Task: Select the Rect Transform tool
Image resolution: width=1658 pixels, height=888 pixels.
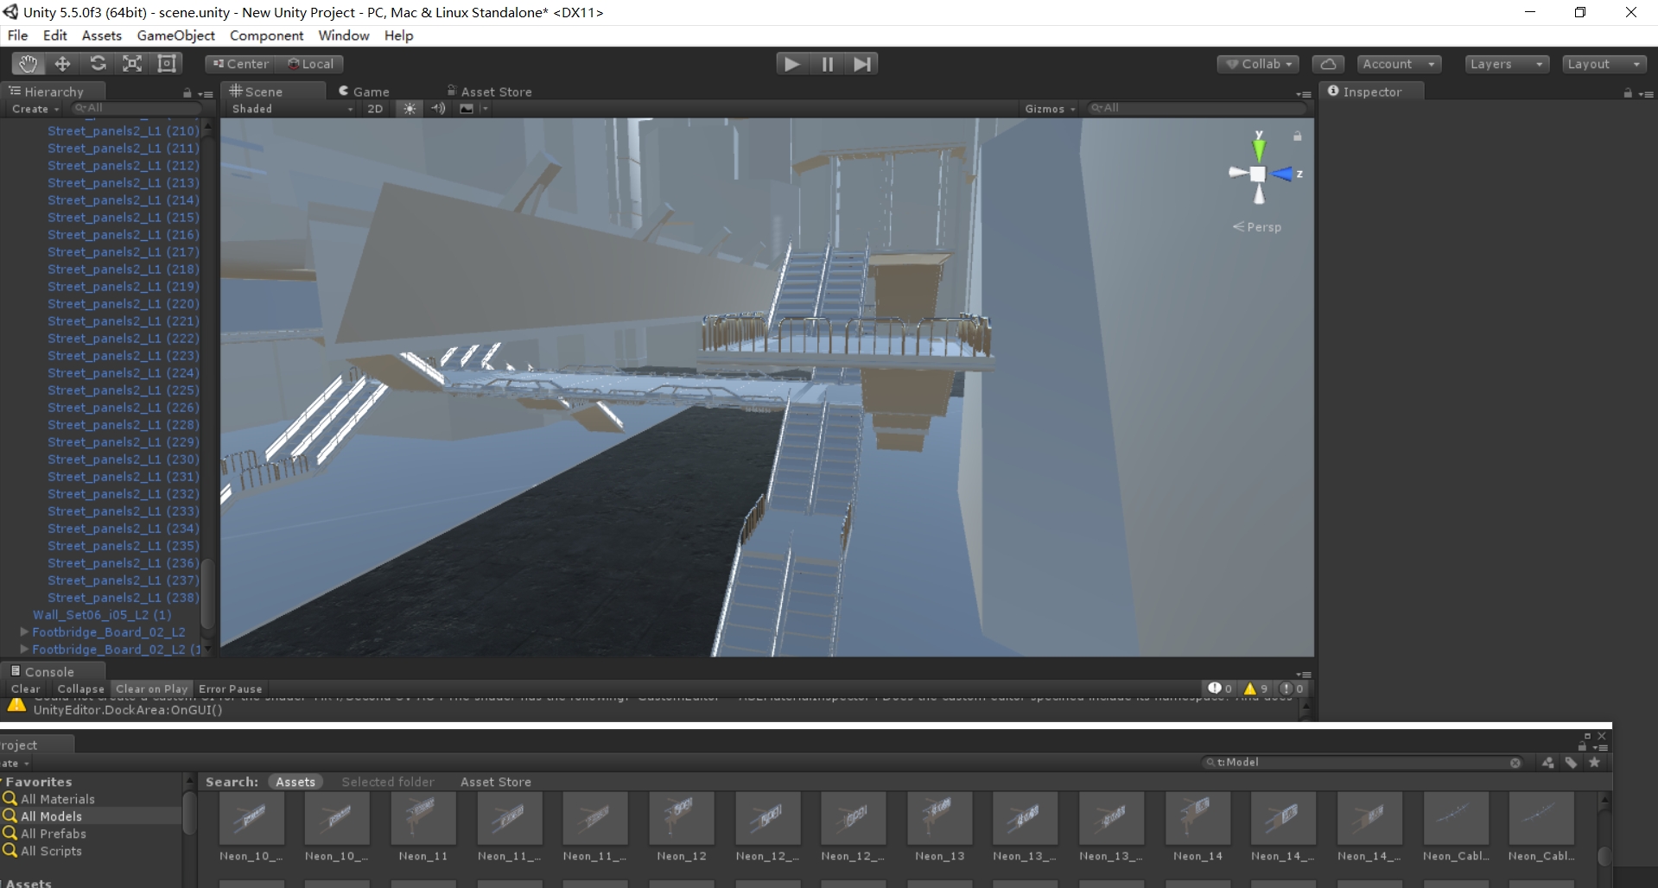Action: click(167, 64)
